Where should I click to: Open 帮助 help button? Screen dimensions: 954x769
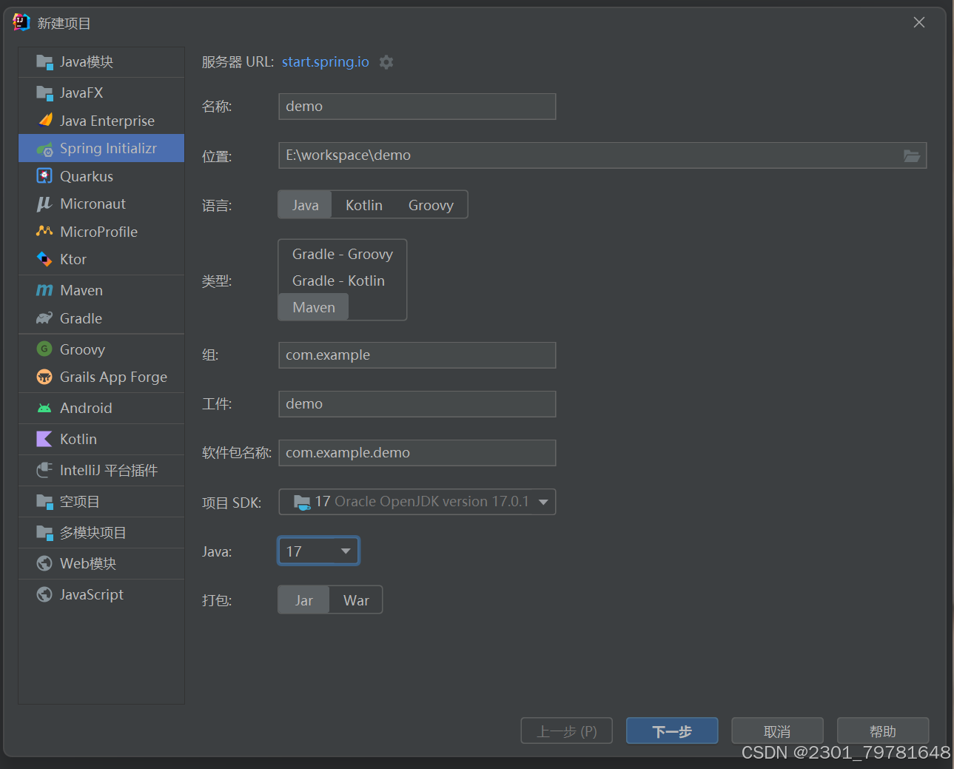tap(883, 731)
